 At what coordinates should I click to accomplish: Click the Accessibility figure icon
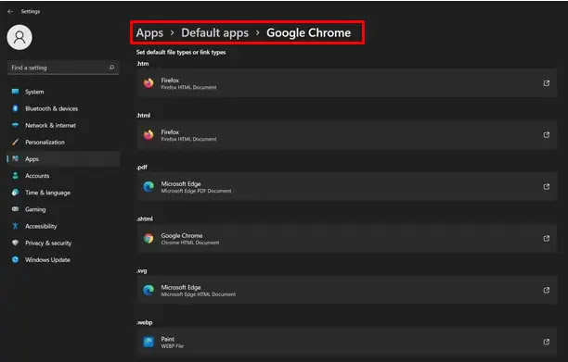point(15,226)
